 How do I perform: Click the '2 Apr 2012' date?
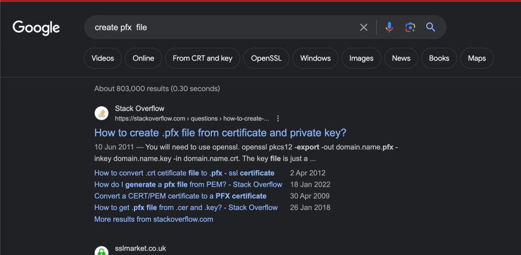click(x=308, y=173)
